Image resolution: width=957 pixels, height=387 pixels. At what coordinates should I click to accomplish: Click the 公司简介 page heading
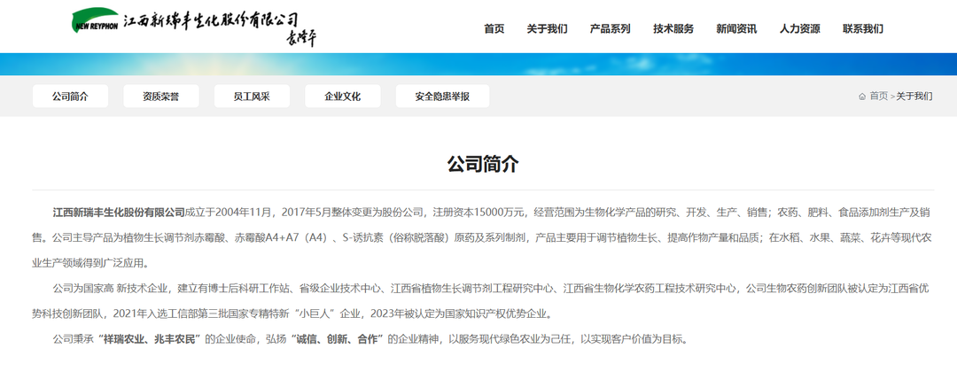pyautogui.click(x=483, y=164)
